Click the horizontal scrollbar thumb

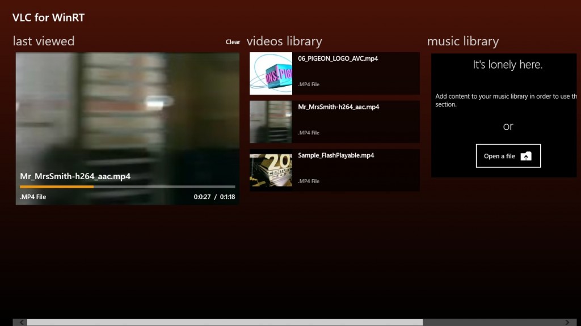[x=224, y=322]
